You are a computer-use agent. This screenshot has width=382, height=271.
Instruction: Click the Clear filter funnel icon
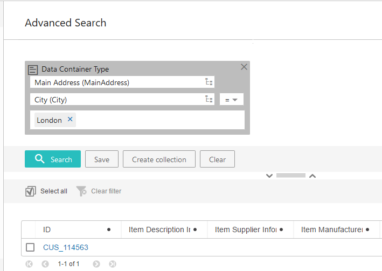(x=81, y=191)
